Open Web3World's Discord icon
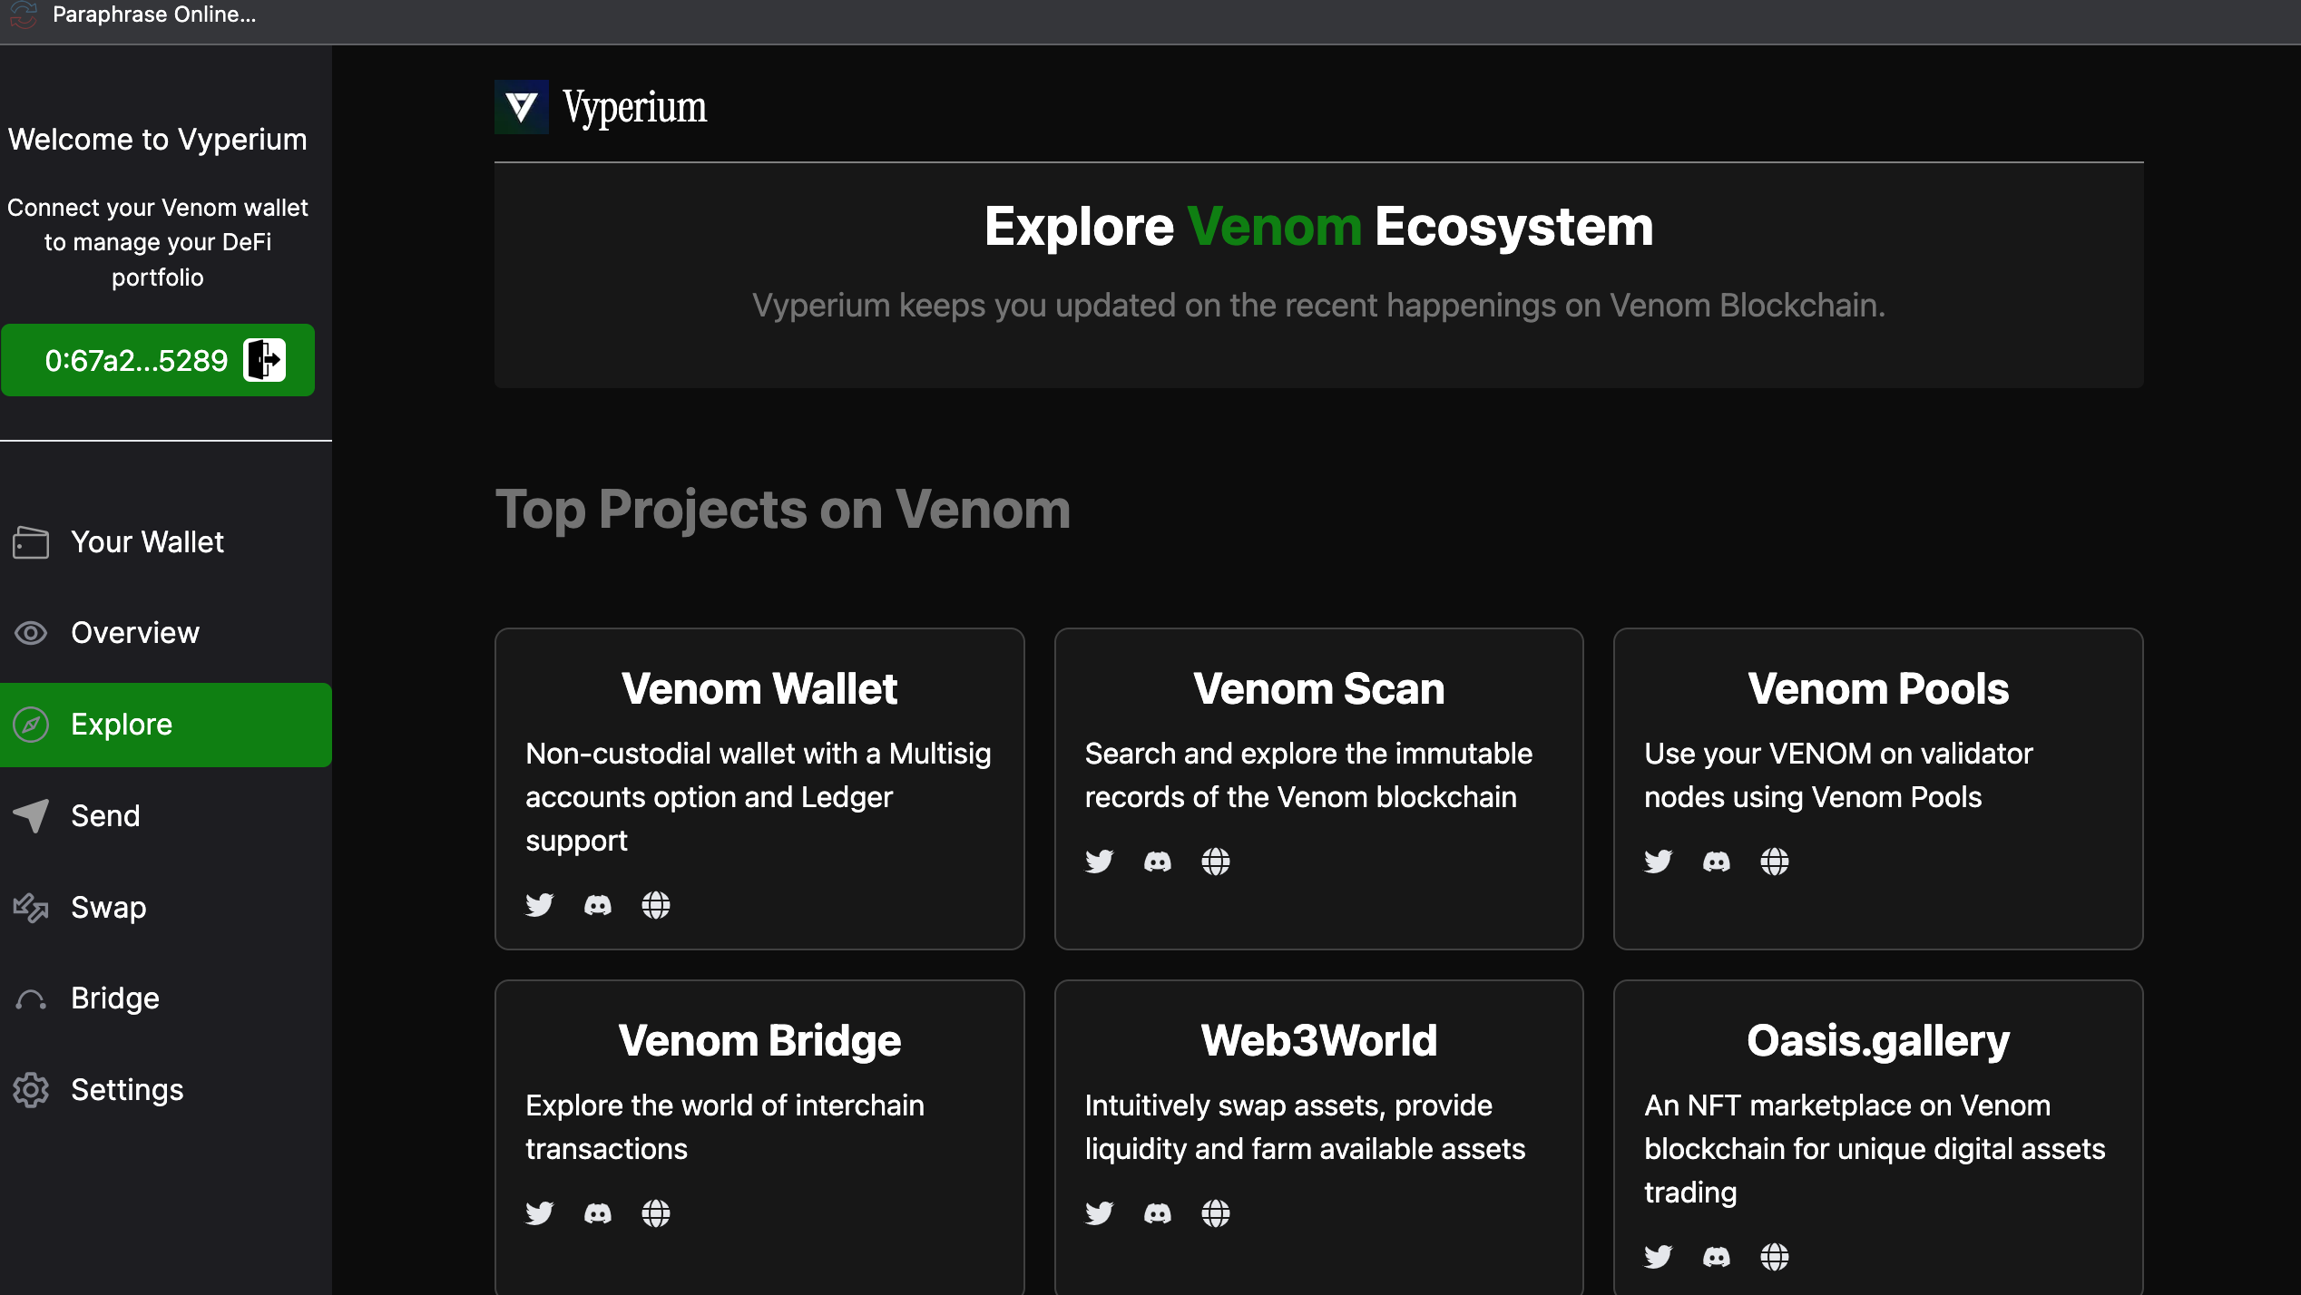Image resolution: width=2301 pixels, height=1295 pixels. pyautogui.click(x=1157, y=1212)
